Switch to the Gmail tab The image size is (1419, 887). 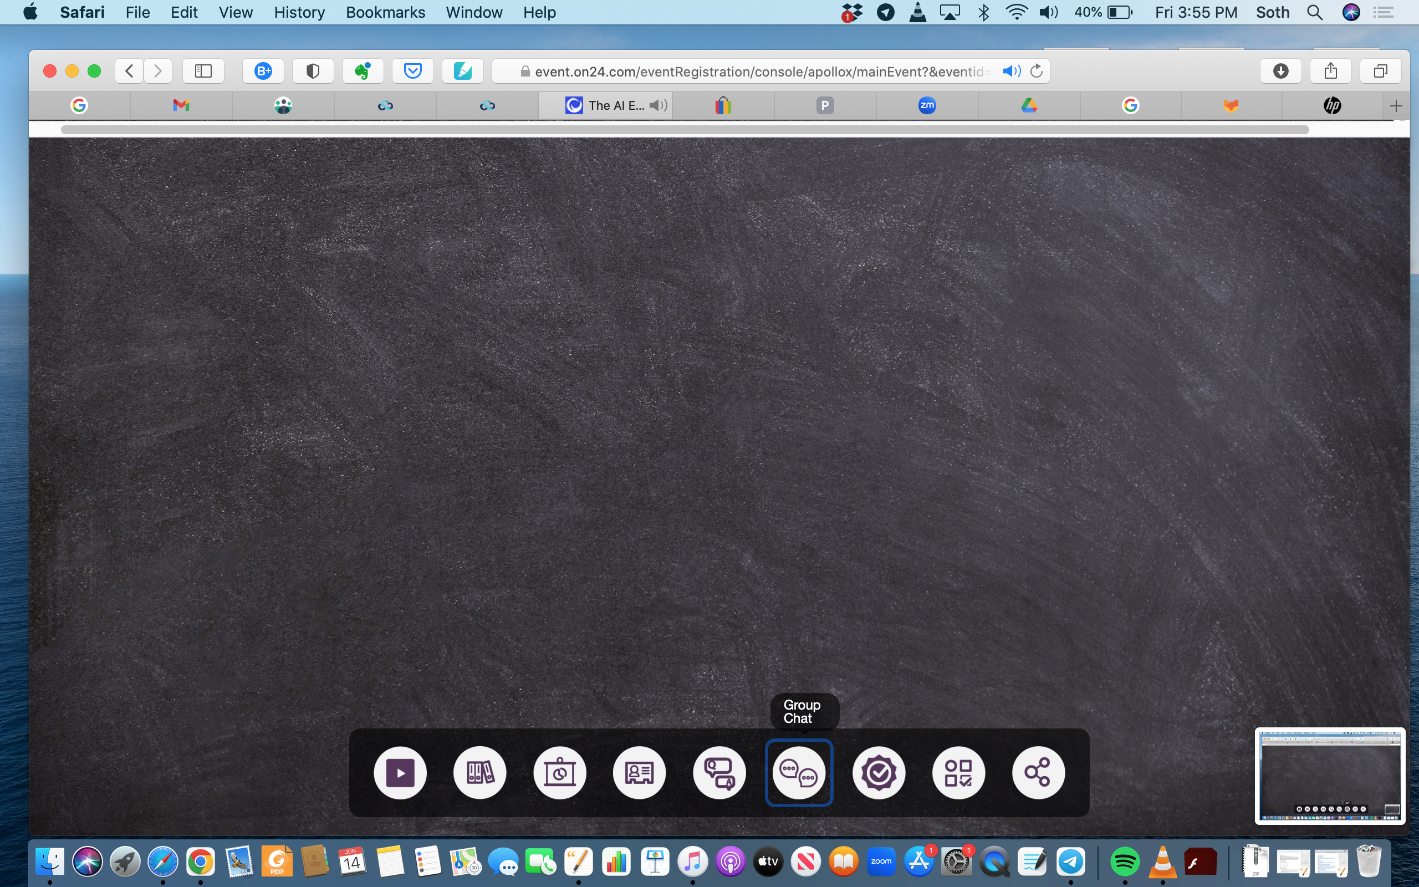(x=181, y=105)
